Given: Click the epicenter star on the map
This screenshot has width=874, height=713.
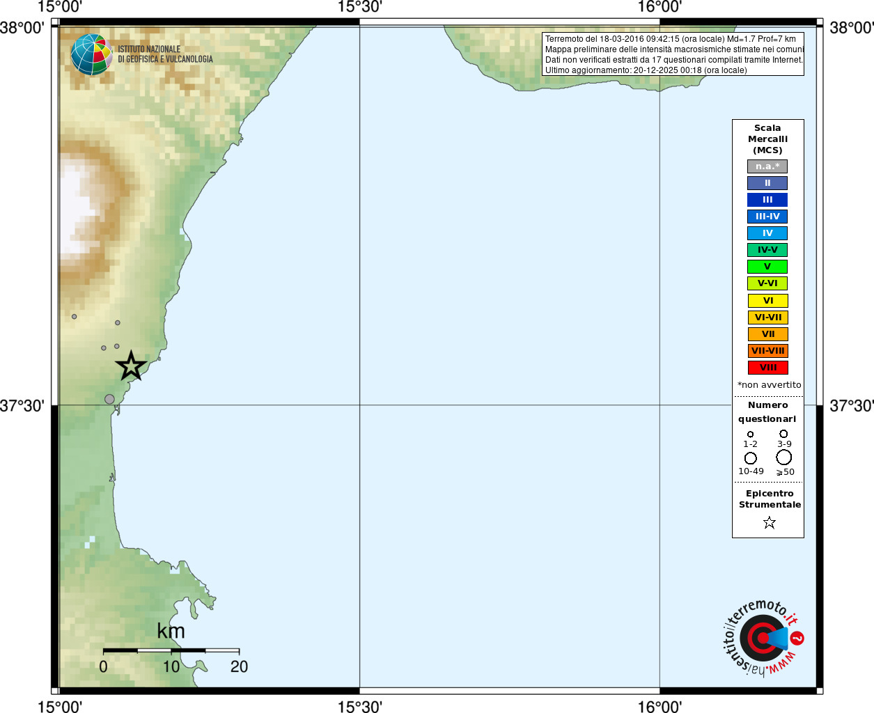Looking at the screenshot, I should (131, 366).
